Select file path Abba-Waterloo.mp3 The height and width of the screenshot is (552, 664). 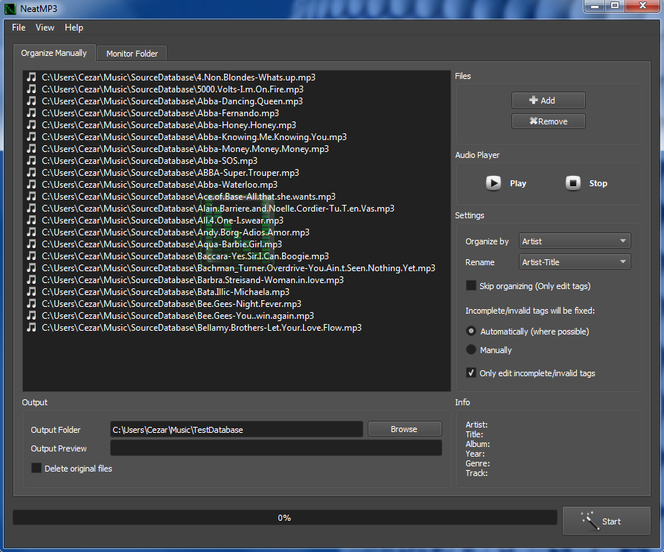(x=159, y=184)
